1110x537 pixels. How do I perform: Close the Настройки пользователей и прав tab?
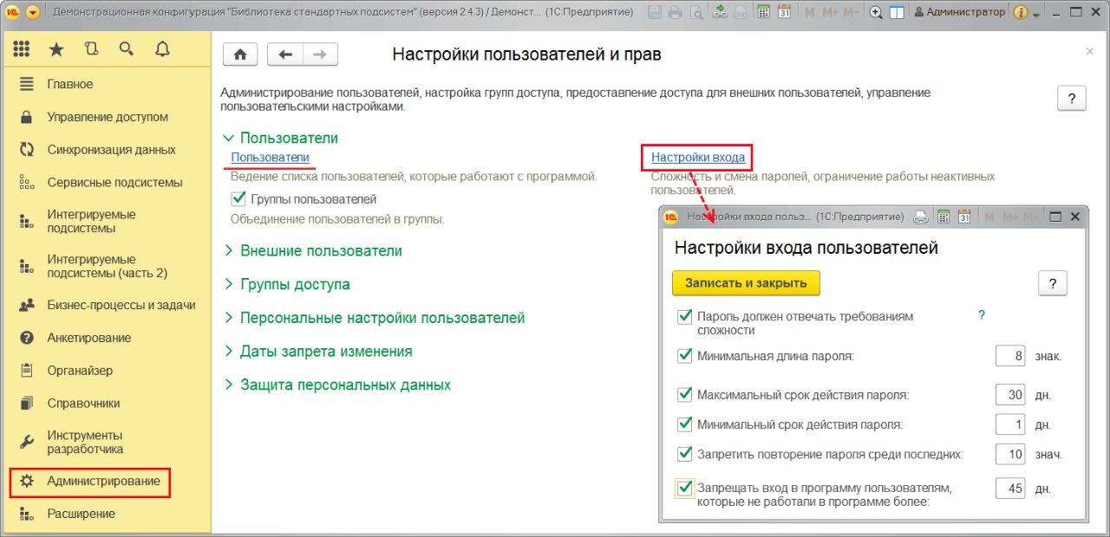(1090, 52)
